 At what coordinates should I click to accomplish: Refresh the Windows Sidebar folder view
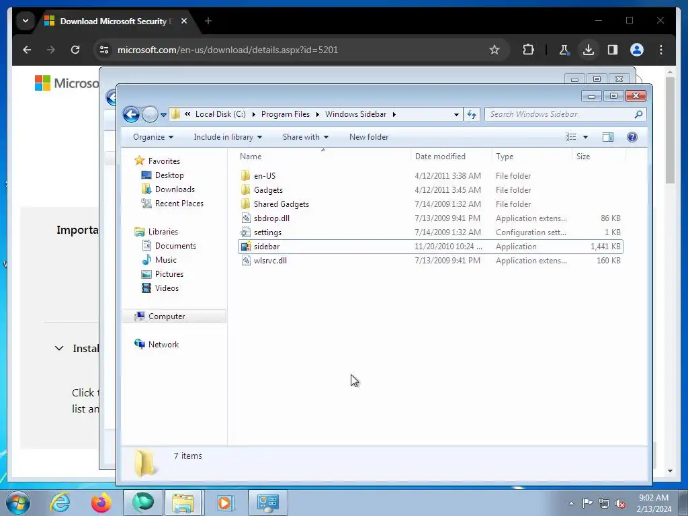point(472,114)
